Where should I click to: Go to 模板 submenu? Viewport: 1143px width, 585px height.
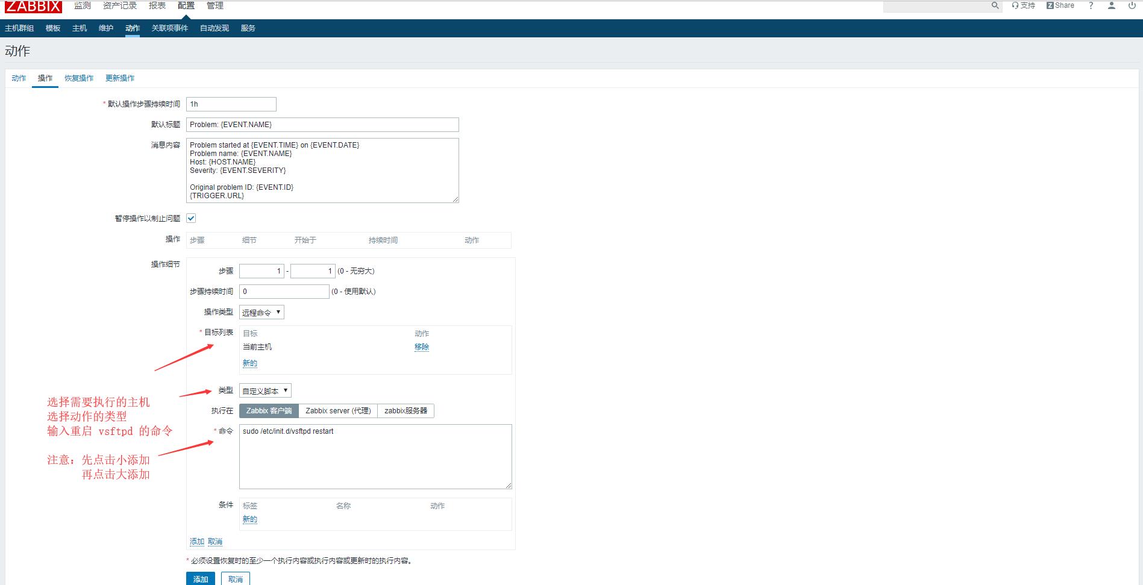pyautogui.click(x=53, y=28)
